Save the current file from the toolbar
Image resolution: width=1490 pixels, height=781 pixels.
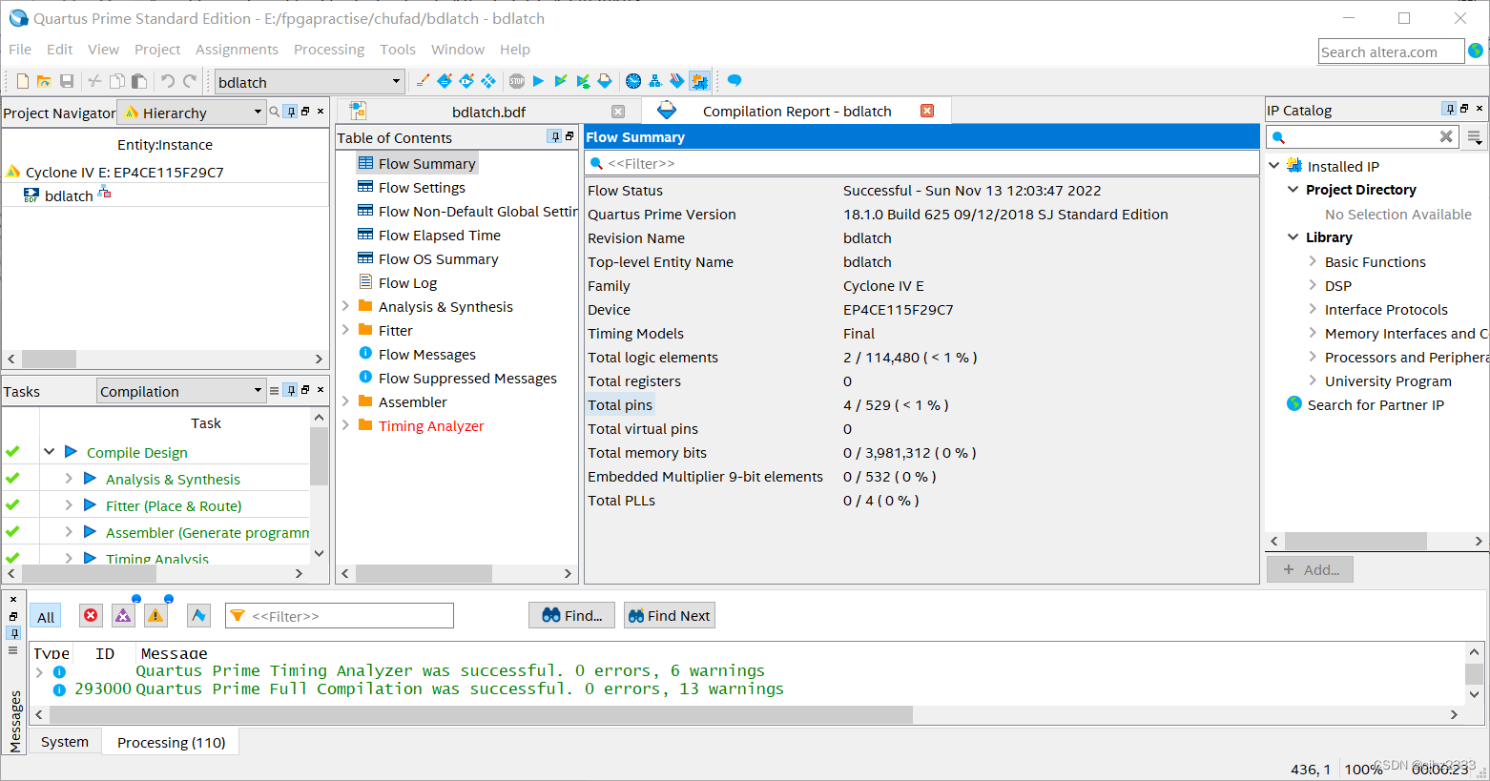pos(67,81)
